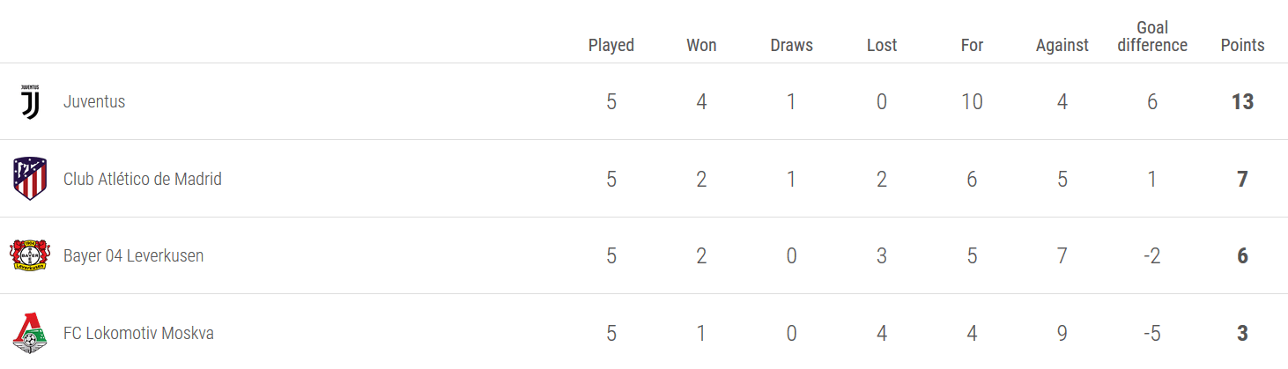Image resolution: width=1288 pixels, height=369 pixels.
Task: Click the Bayer 04 Leverkusen crest icon
Action: 30,256
